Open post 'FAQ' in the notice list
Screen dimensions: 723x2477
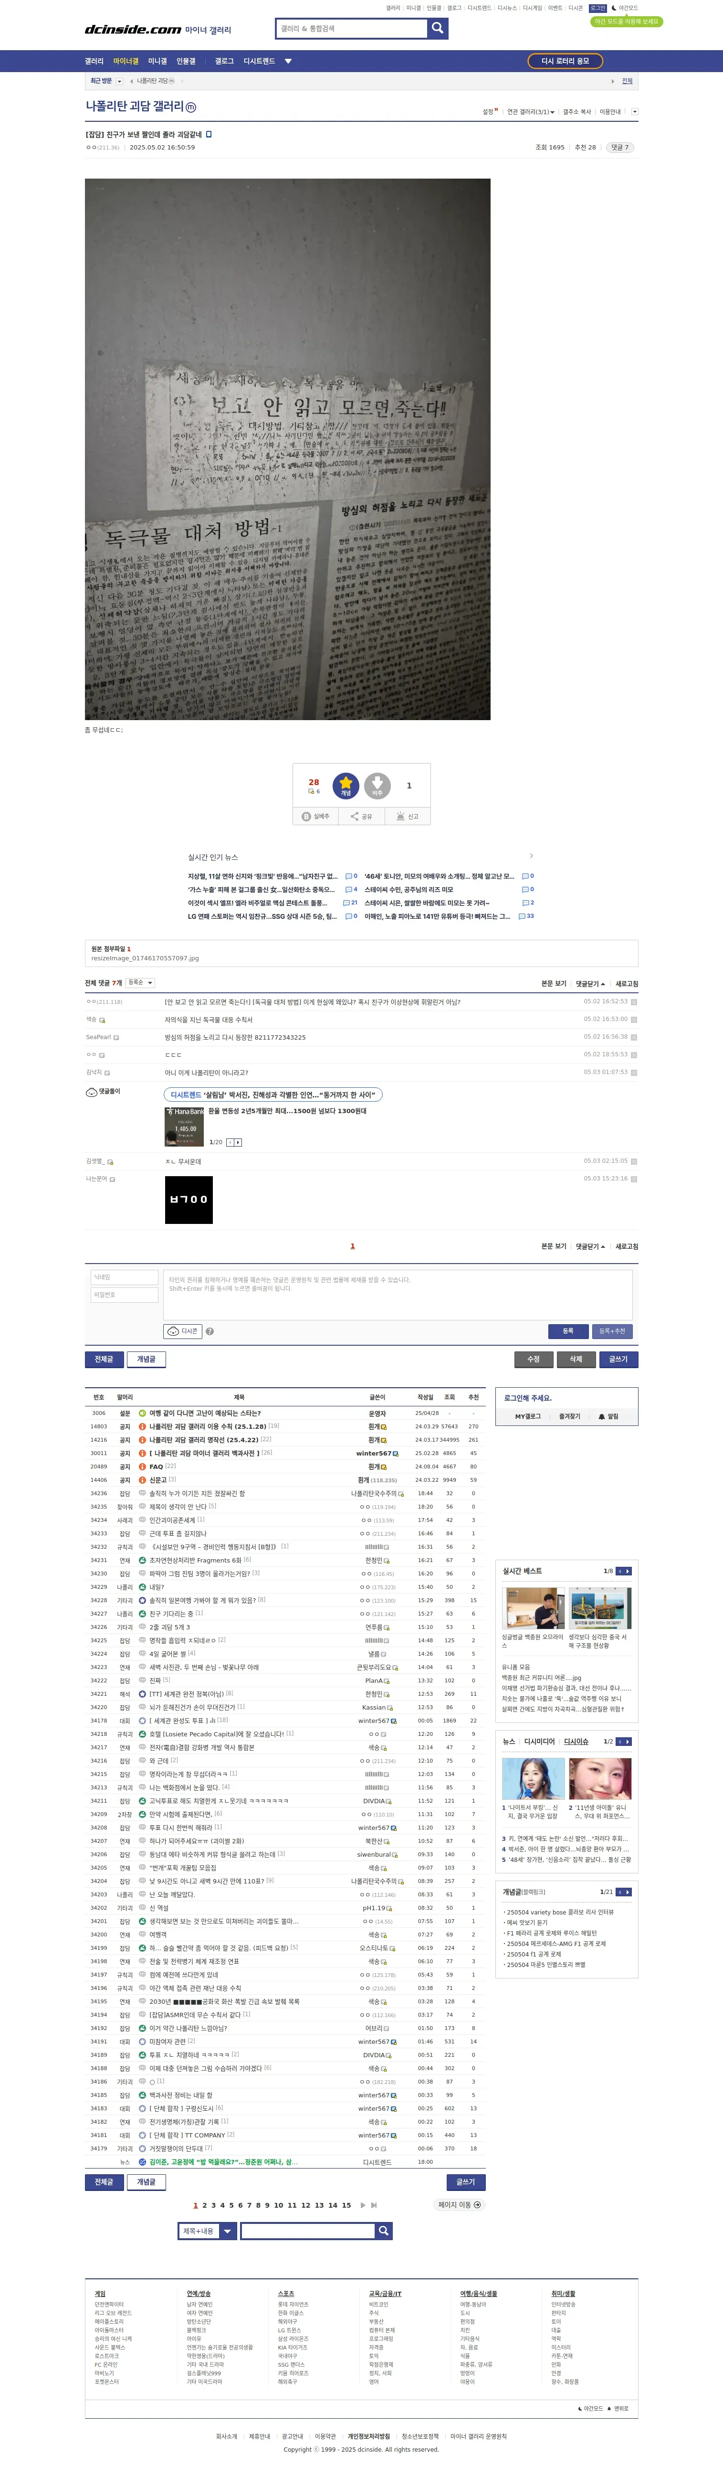tap(156, 1467)
